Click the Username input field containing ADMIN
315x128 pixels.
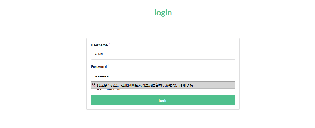click(x=163, y=54)
